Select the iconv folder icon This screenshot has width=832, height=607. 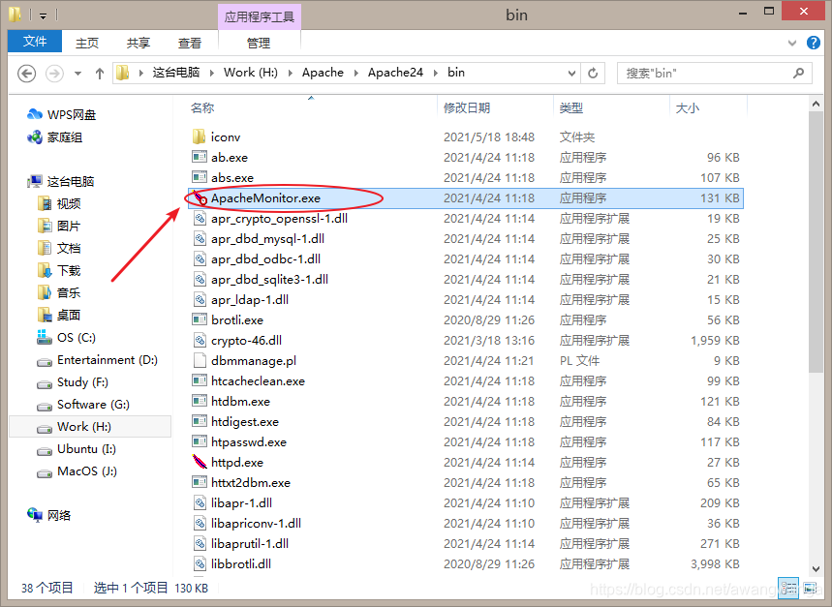(x=199, y=137)
